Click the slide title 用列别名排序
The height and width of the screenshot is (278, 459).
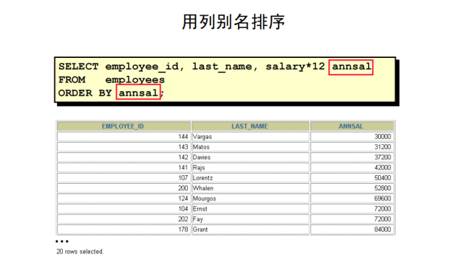coord(233,22)
